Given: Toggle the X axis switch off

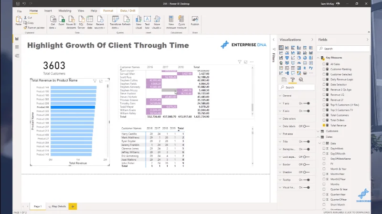Looking at the screenshot, I should (x=307, y=111).
